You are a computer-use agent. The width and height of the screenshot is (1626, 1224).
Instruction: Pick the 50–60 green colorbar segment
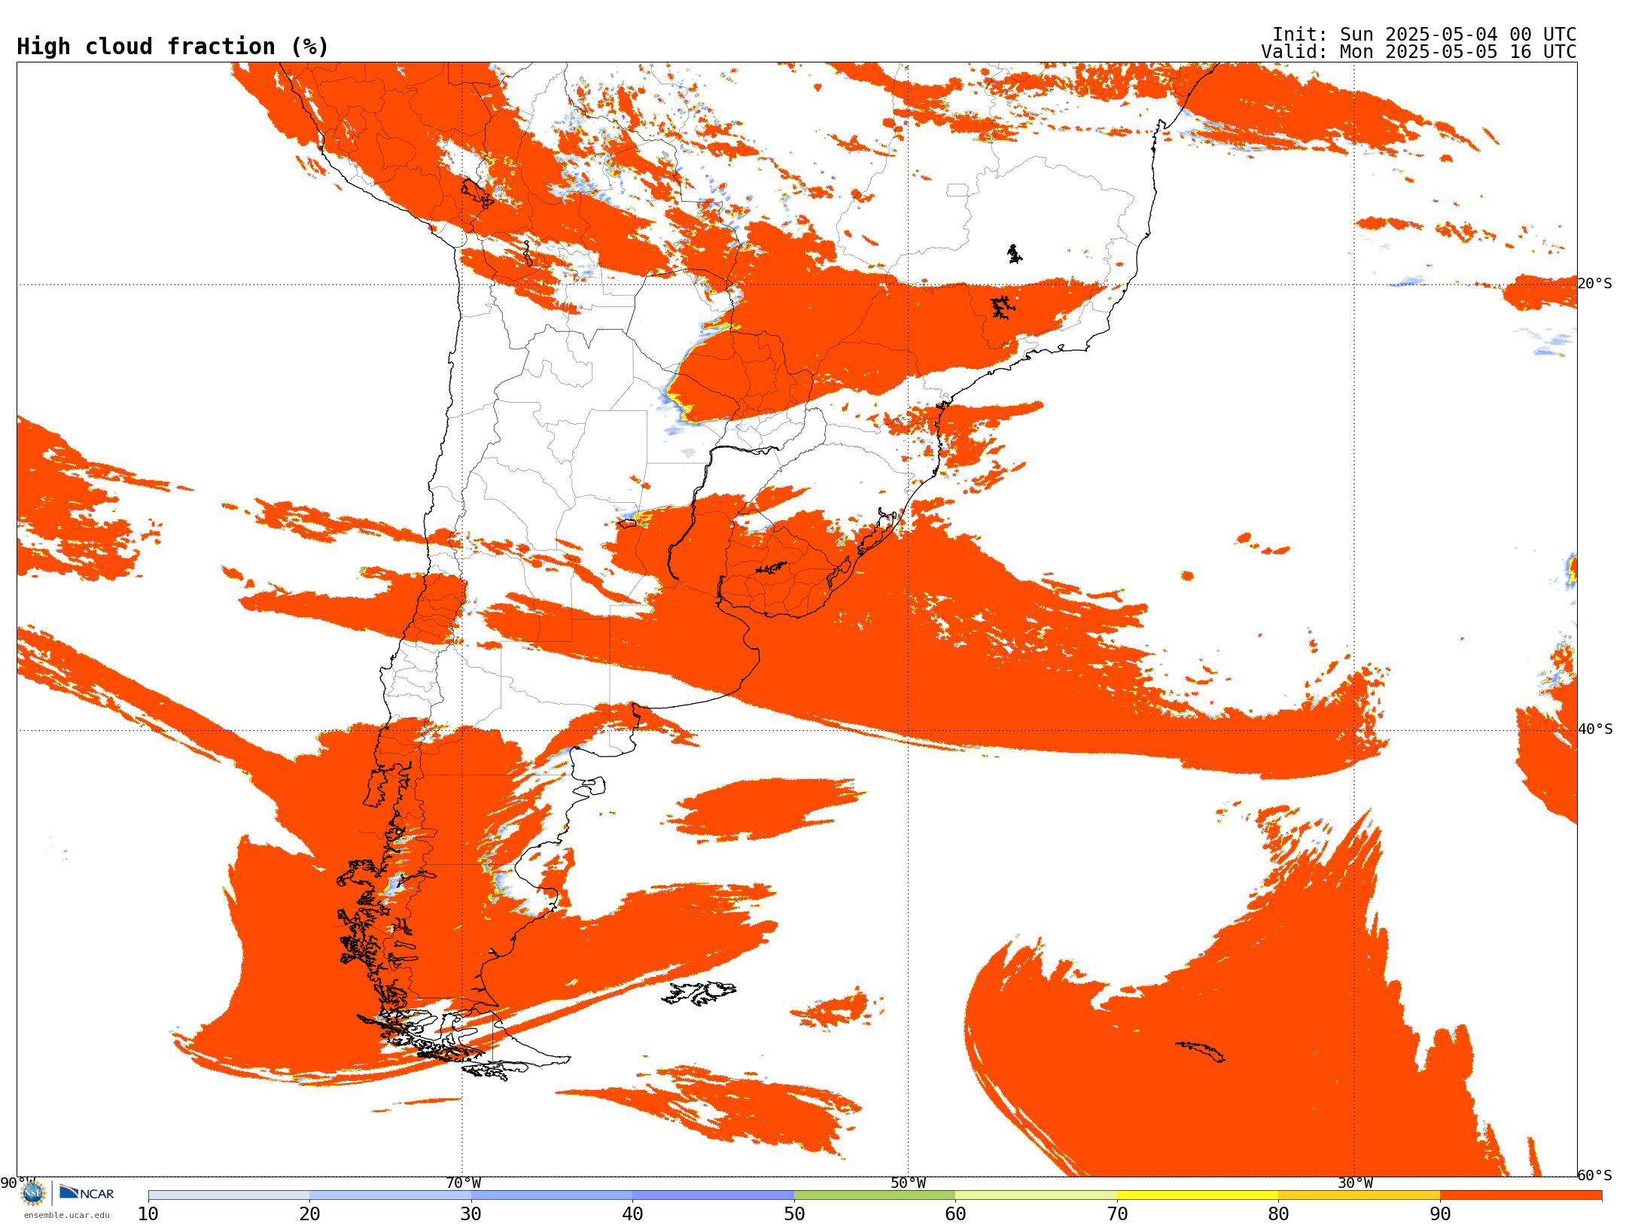875,1195
